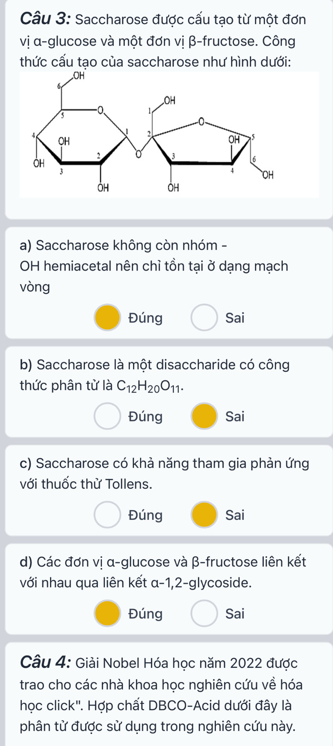Select the Đúng radio circle for statement a

pyautogui.click(x=107, y=318)
